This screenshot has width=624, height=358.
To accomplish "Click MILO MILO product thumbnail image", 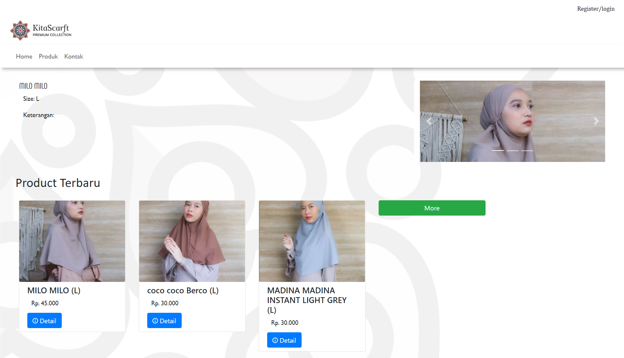I will (72, 241).
